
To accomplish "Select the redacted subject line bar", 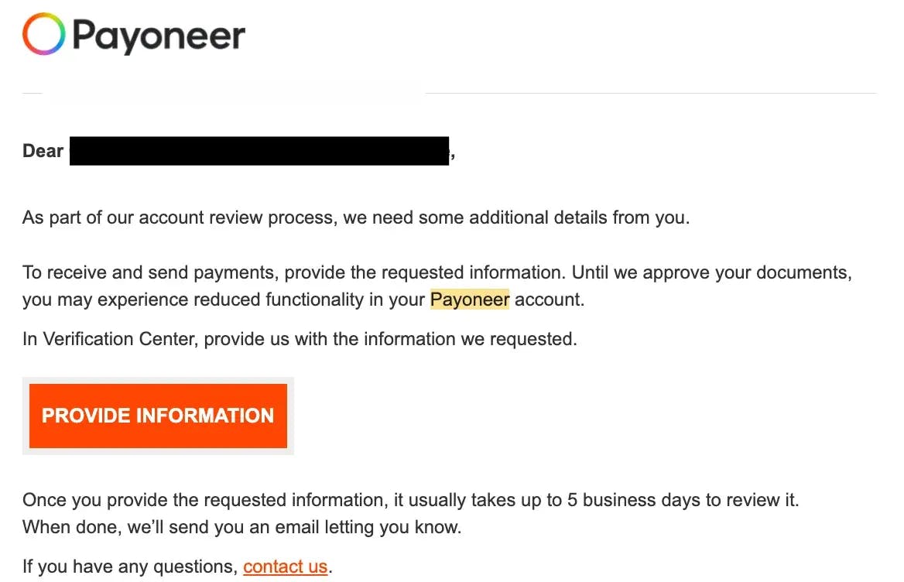I will (x=236, y=92).
